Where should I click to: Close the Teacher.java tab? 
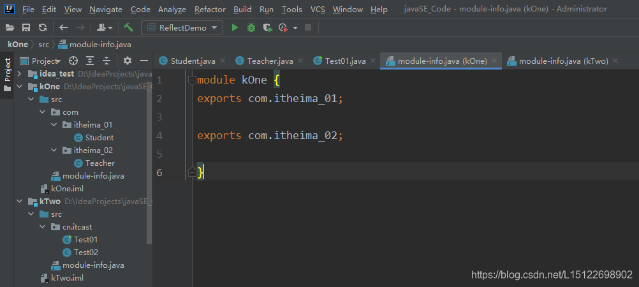coord(300,61)
